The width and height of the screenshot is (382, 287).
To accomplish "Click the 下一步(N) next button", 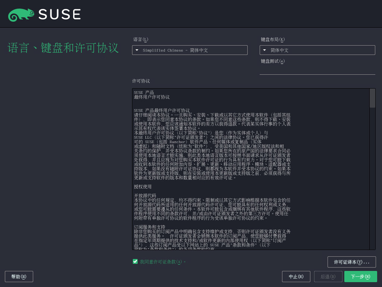I will coord(361,277).
